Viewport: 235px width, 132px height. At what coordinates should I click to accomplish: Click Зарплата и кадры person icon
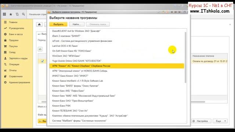[x=5, y=58]
